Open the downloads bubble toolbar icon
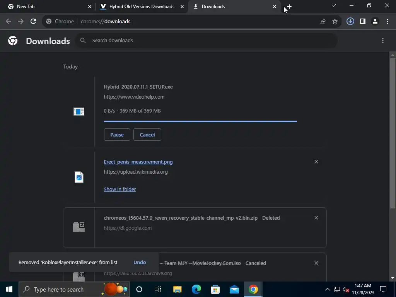 [350, 22]
